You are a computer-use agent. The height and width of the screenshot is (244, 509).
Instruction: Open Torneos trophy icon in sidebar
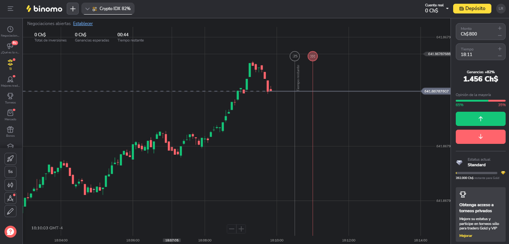point(10,96)
